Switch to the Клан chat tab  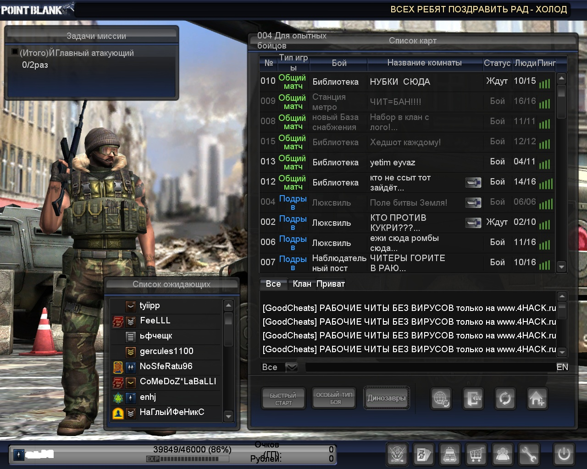302,284
